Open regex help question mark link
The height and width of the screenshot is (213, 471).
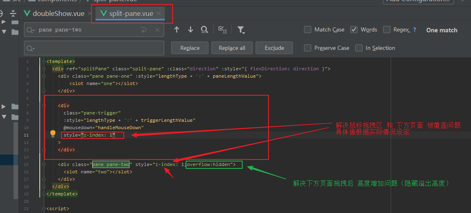(414, 30)
